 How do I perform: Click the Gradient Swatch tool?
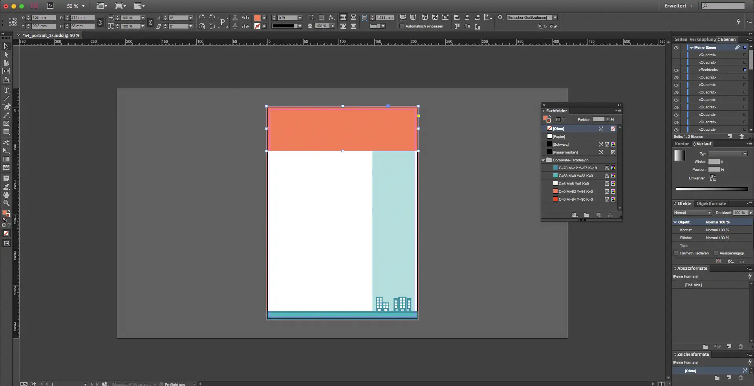coord(6,159)
